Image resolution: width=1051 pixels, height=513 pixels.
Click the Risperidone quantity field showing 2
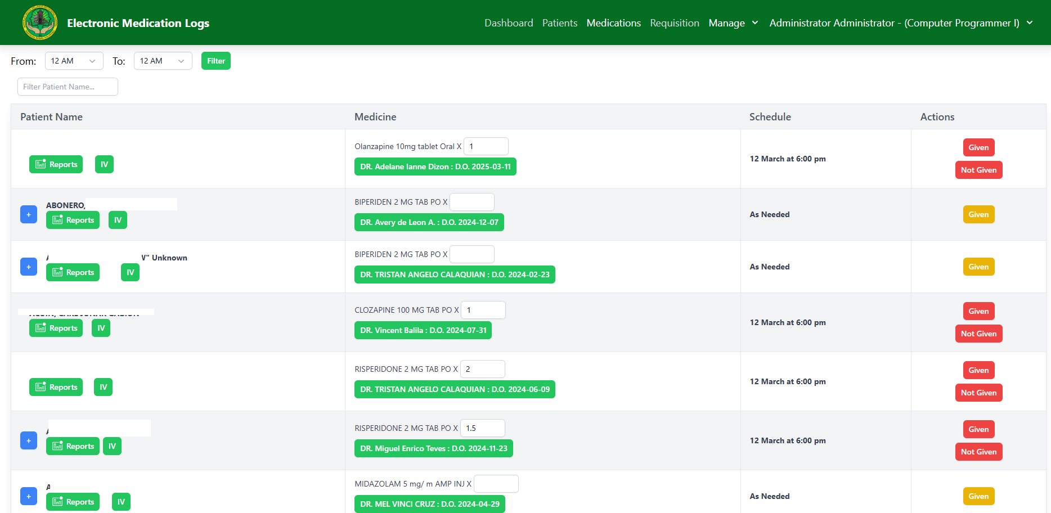point(482,369)
